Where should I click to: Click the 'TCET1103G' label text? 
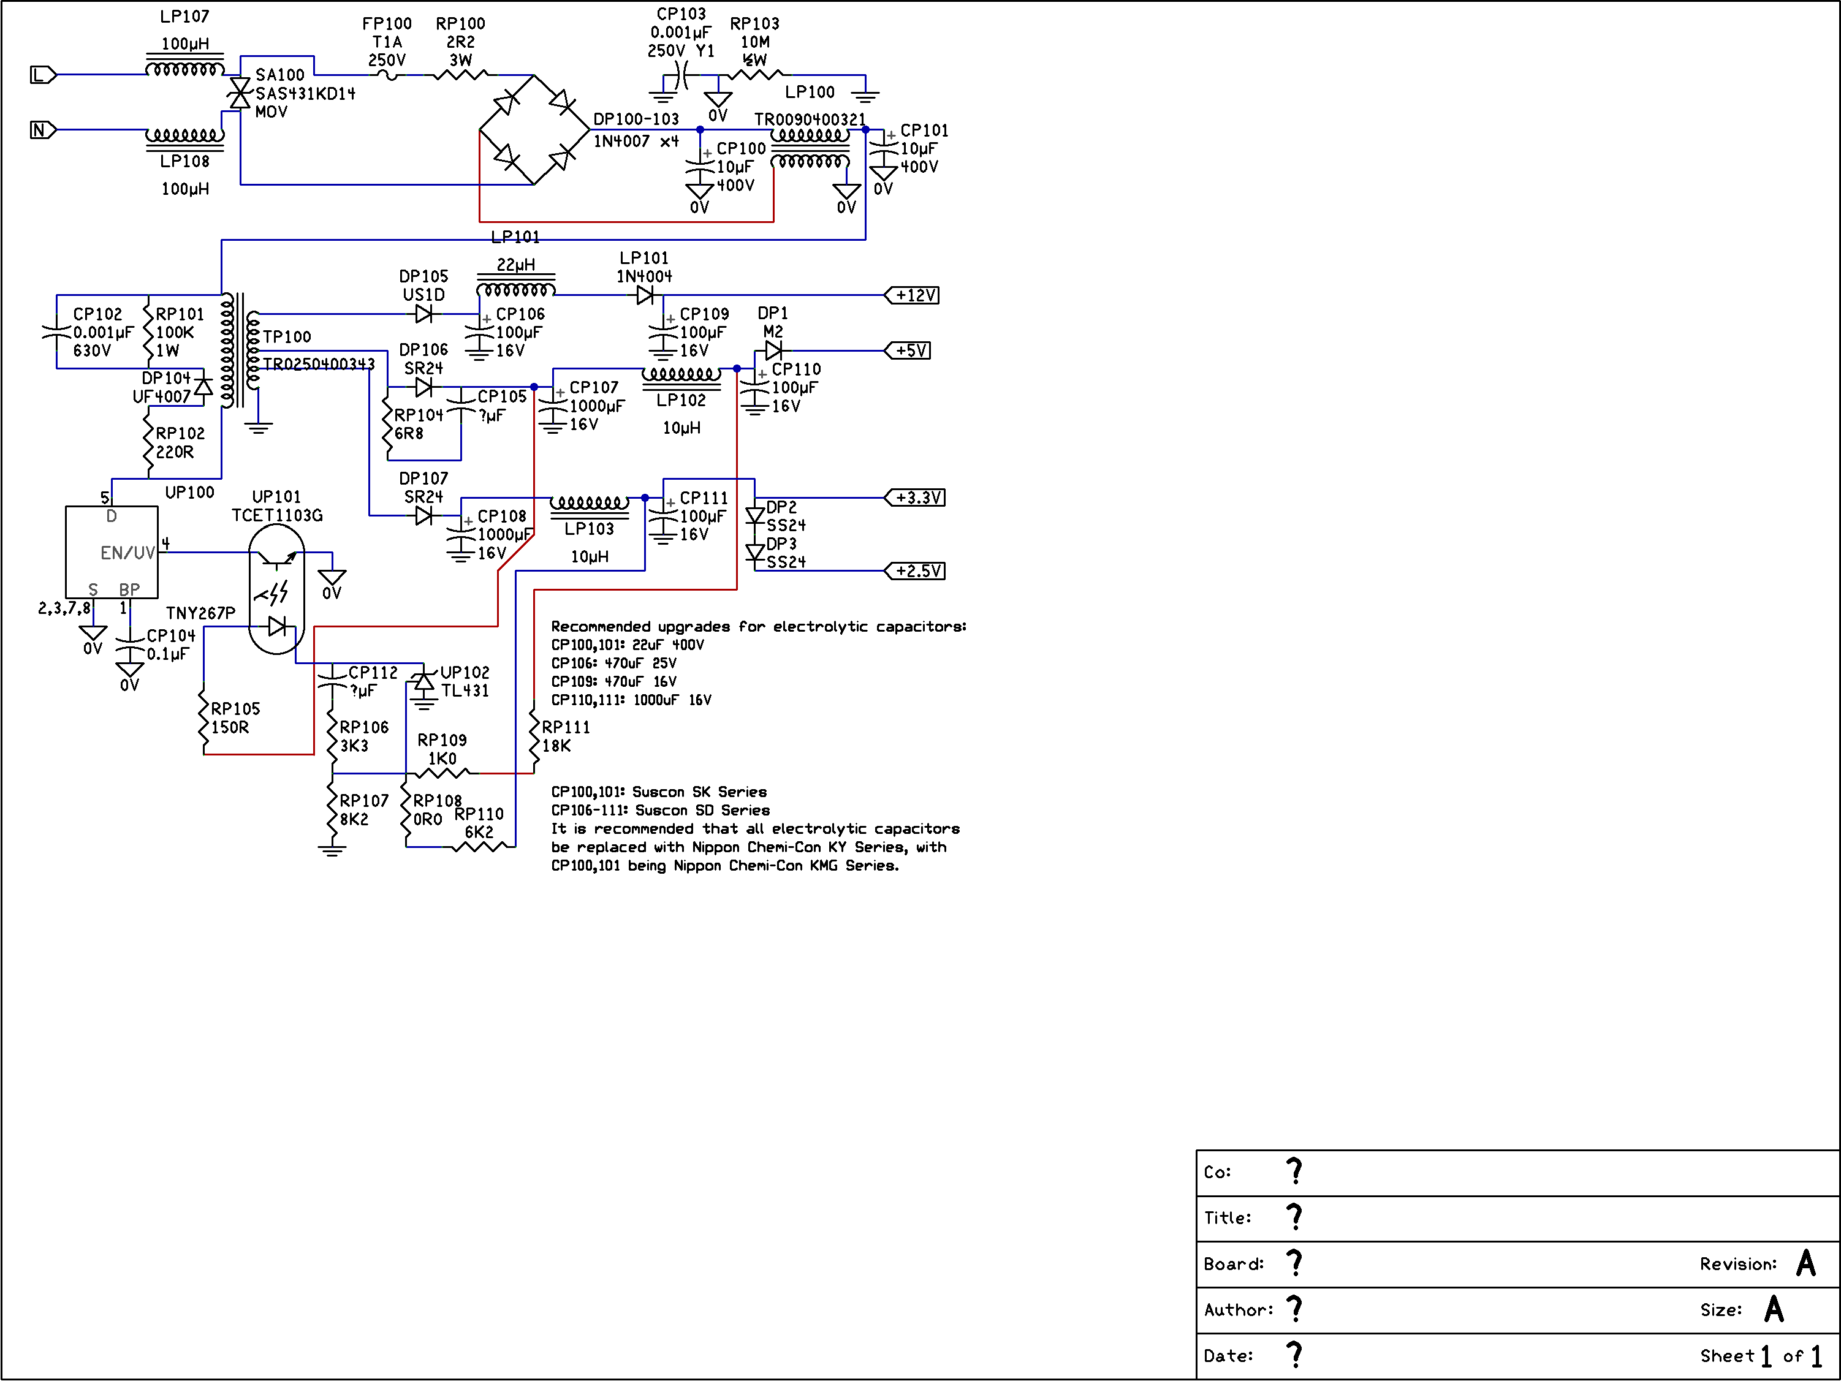tap(277, 515)
